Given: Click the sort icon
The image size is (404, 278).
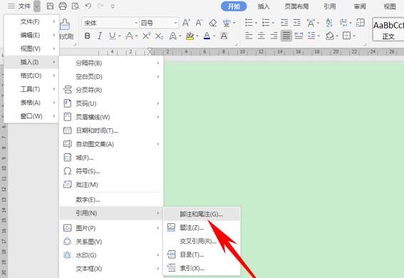Looking at the screenshot, I should (x=329, y=23).
